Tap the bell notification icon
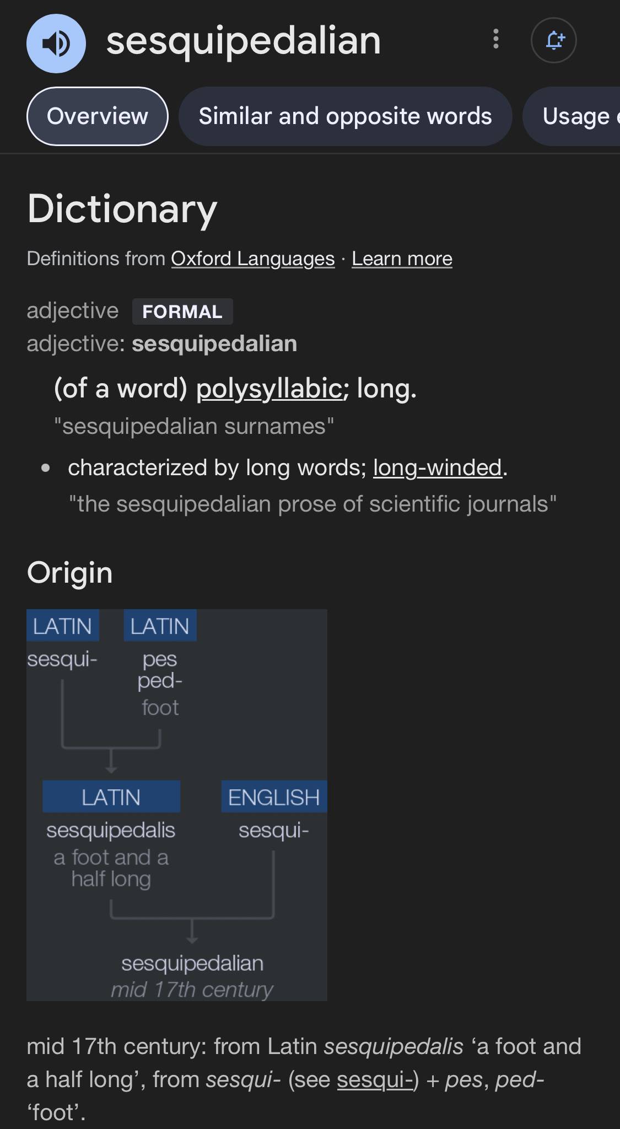This screenshot has width=620, height=1129. [554, 40]
